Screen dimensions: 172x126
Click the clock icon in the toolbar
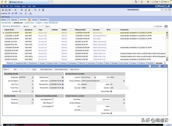[x=39, y=10]
